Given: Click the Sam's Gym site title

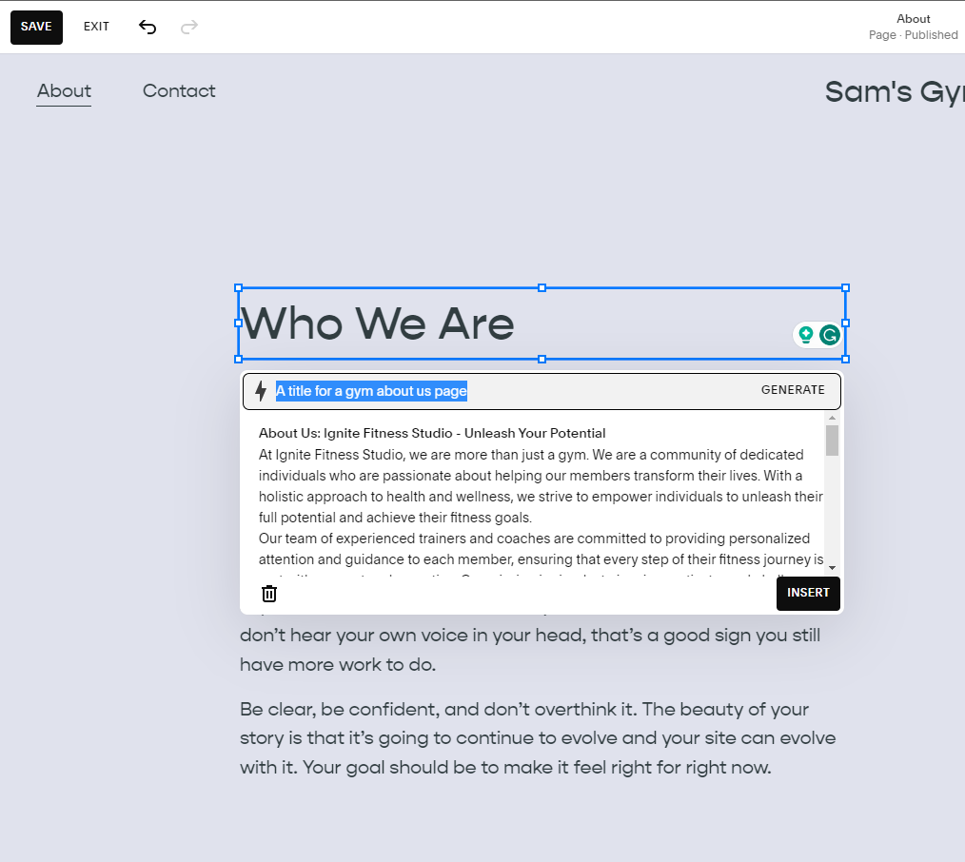Looking at the screenshot, I should [x=895, y=92].
